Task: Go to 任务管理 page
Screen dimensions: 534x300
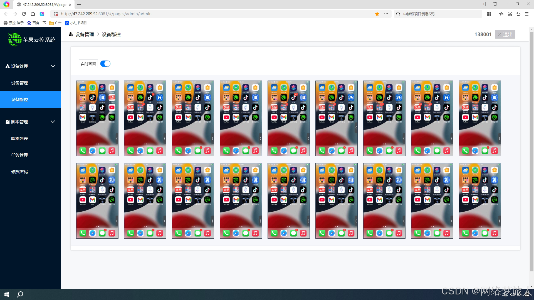Action: point(19,155)
